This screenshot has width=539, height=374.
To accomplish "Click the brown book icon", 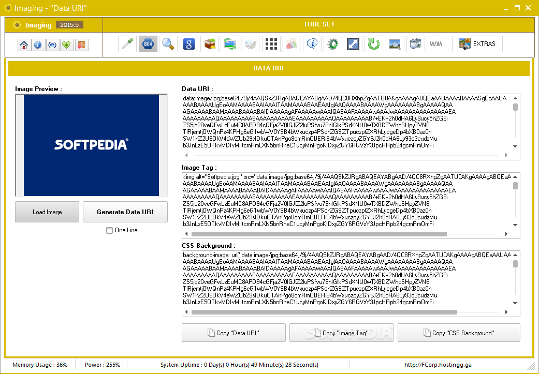I will [x=82, y=45].
